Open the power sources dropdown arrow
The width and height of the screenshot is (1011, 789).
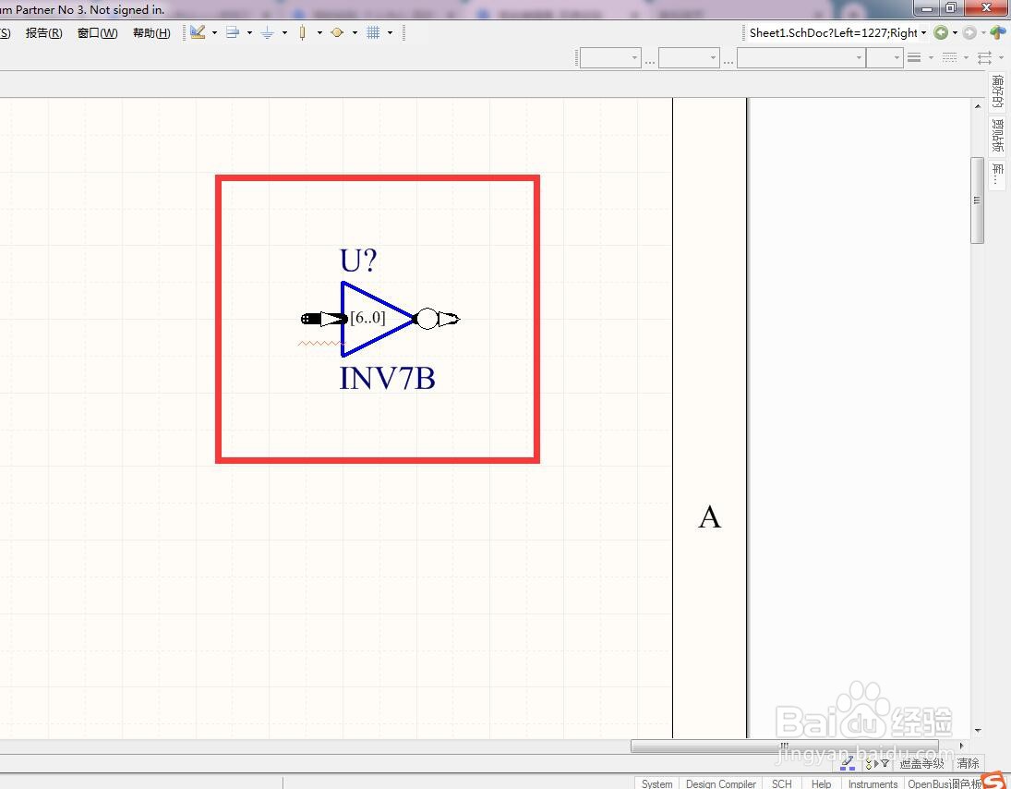(x=284, y=32)
